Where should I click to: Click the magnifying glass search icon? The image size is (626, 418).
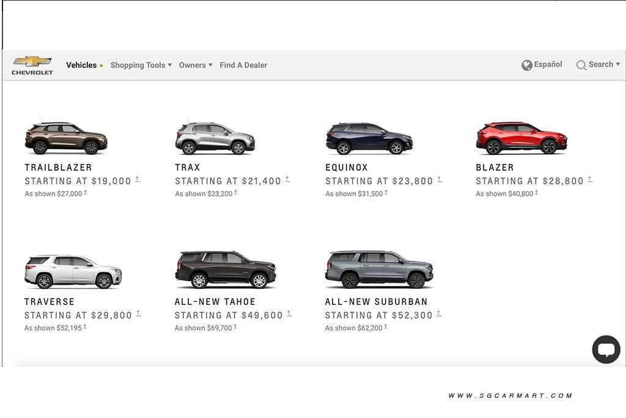[581, 65]
